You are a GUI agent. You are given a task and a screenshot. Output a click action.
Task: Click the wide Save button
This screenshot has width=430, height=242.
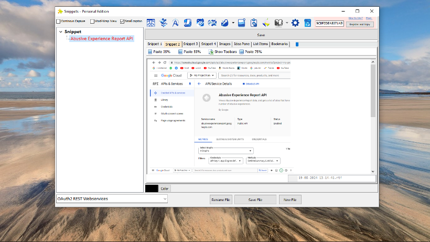click(261, 35)
